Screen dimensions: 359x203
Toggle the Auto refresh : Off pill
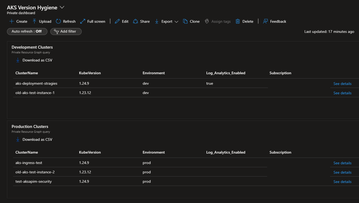point(27,32)
